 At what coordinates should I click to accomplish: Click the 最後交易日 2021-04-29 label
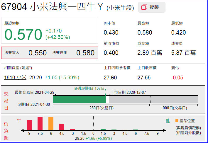(x=35, y=92)
